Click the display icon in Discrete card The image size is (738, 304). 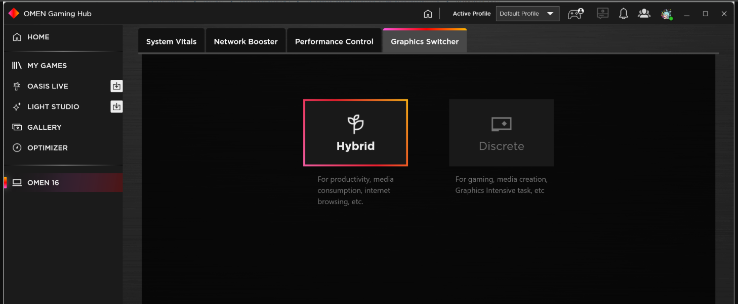502,124
